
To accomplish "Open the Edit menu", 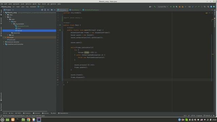I will (5, 4).
